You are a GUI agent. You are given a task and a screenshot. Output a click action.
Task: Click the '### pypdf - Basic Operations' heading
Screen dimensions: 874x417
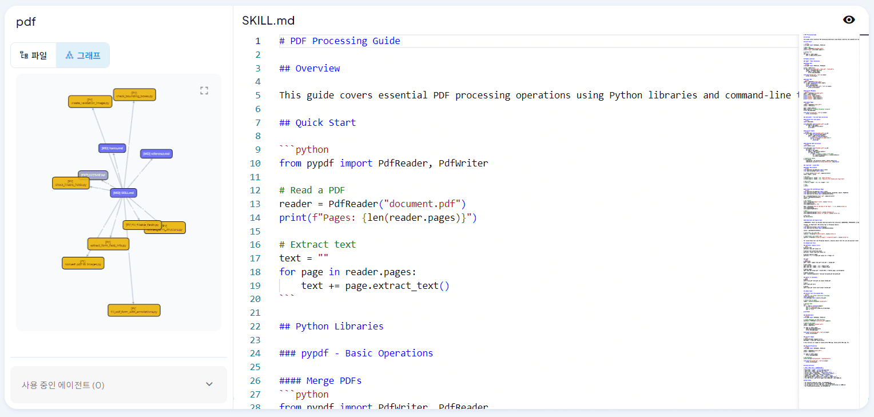click(356, 353)
